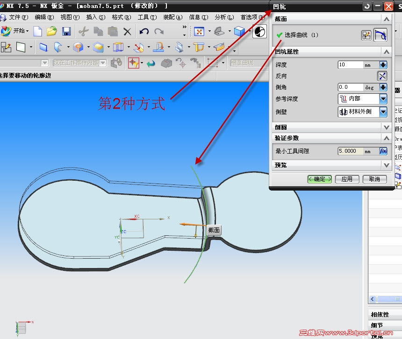
Task: Select the Dimple punch tool icon
Action: tap(78, 47)
